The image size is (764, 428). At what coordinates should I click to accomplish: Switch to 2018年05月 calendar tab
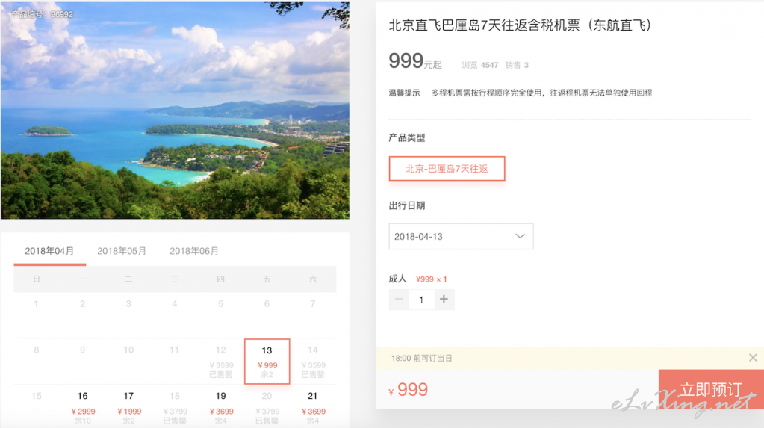click(122, 251)
